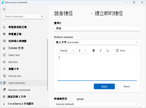Click the download local copy icon
Screen dimensions: 146x108
(4, 104)
